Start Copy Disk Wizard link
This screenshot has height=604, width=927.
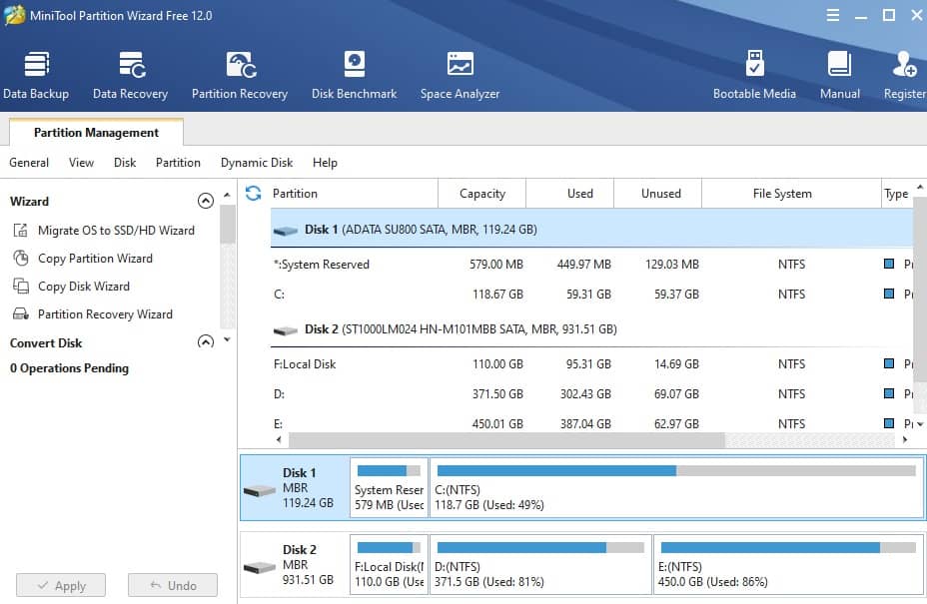pyautogui.click(x=83, y=287)
